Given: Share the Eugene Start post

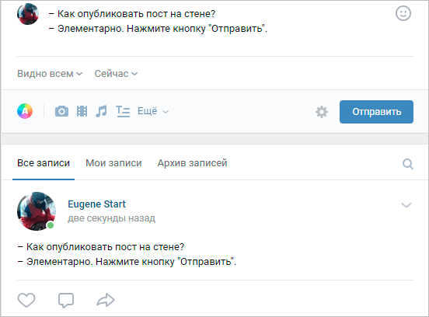Looking at the screenshot, I should click(x=106, y=300).
